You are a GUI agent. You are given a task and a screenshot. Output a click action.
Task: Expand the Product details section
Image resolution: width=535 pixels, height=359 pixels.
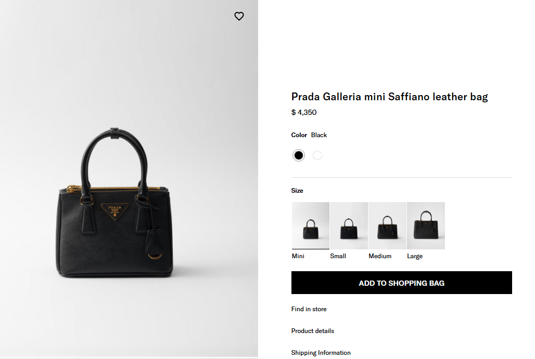tap(312, 331)
